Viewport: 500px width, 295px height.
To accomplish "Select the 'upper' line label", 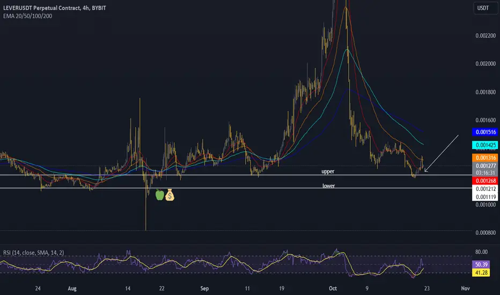I will (x=328, y=171).
